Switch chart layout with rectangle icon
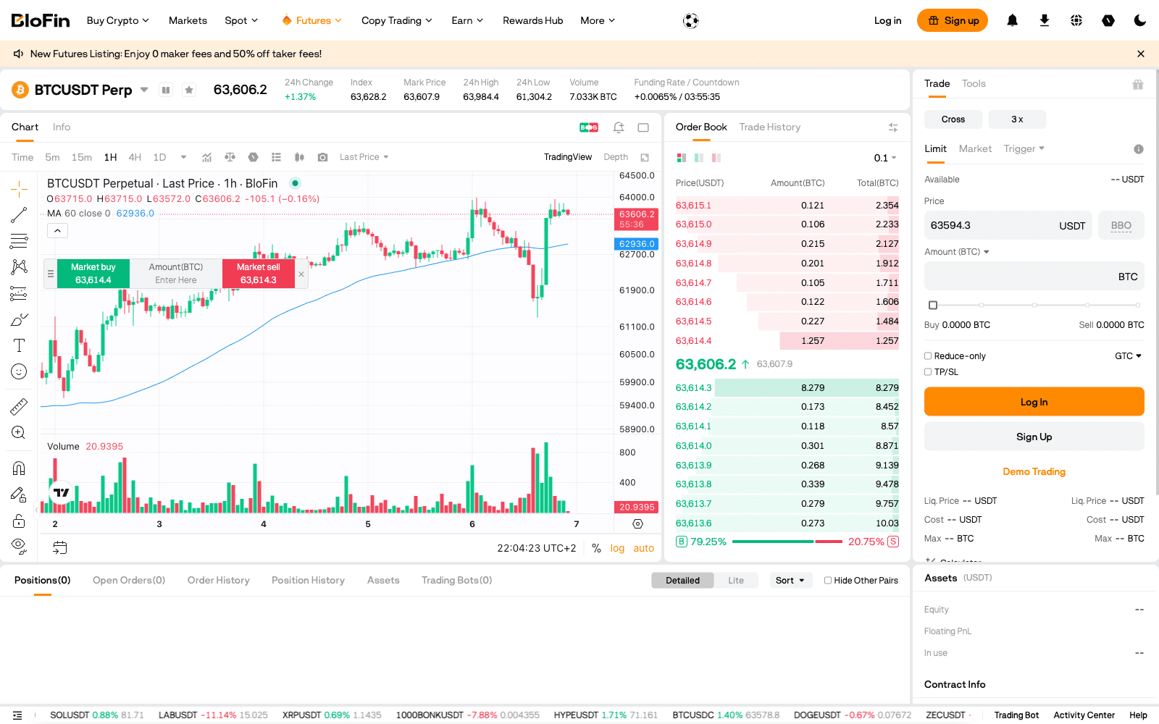 [643, 127]
